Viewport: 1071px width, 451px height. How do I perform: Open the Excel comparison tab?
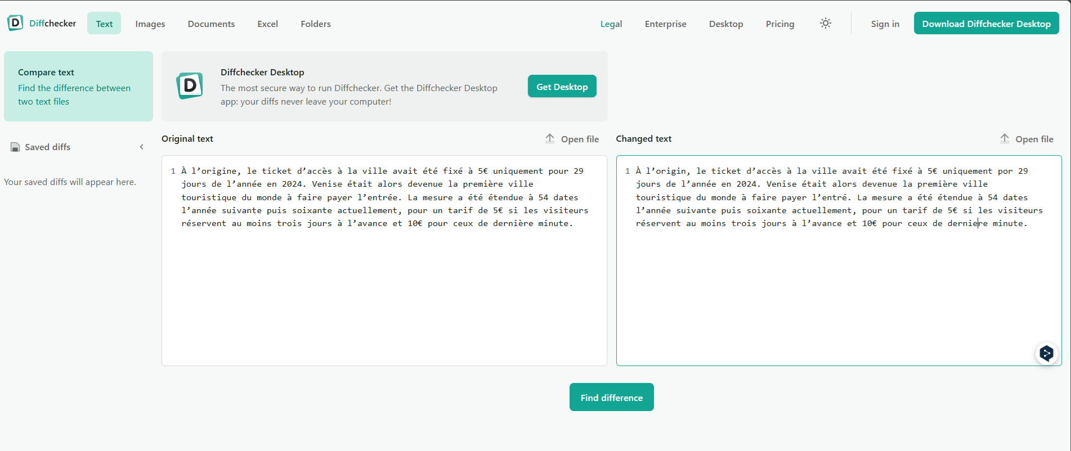pos(268,24)
